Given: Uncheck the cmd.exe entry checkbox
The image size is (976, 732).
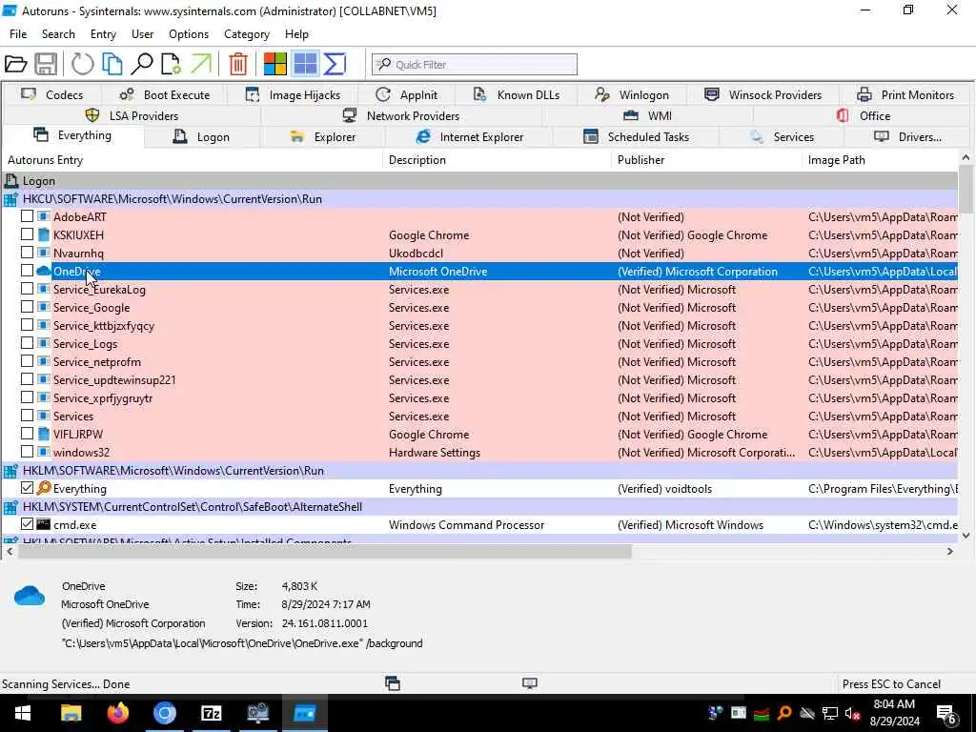Looking at the screenshot, I should pyautogui.click(x=27, y=525).
